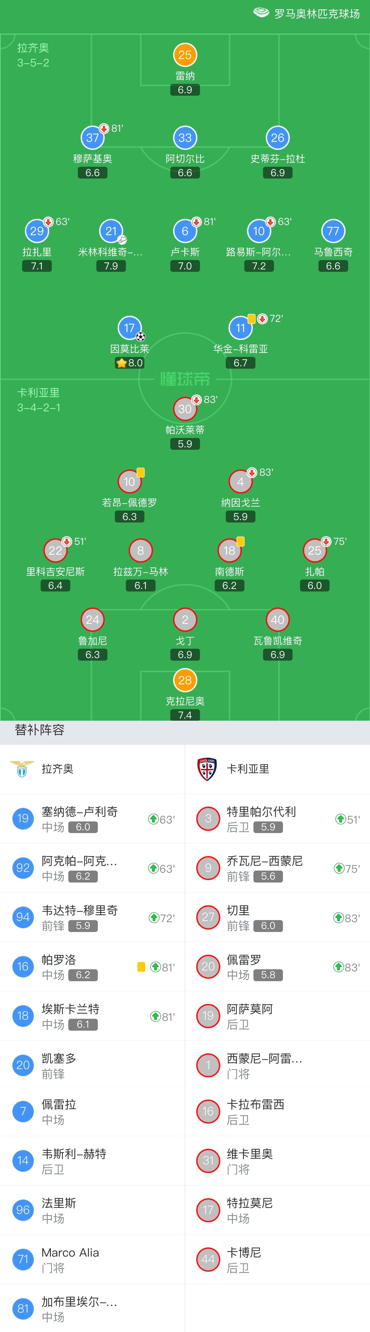Open substitute 塞纳德-卢利奇 row
The image size is (370, 1332).
pyautogui.click(x=92, y=818)
